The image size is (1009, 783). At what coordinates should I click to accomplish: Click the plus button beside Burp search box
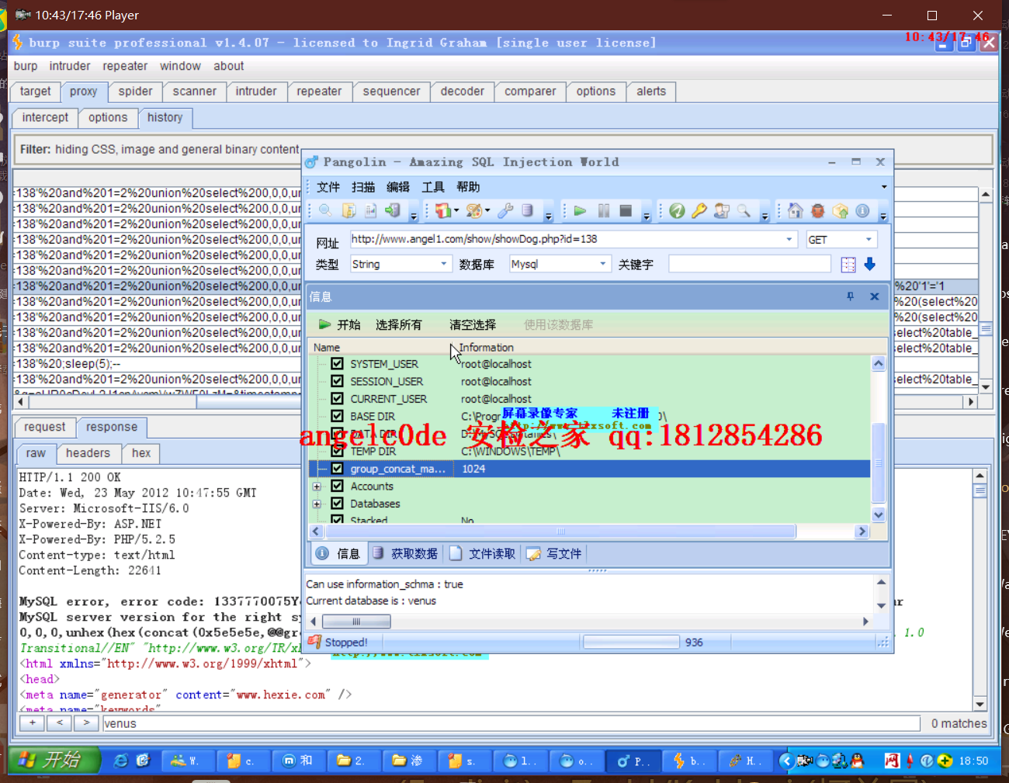(x=32, y=723)
